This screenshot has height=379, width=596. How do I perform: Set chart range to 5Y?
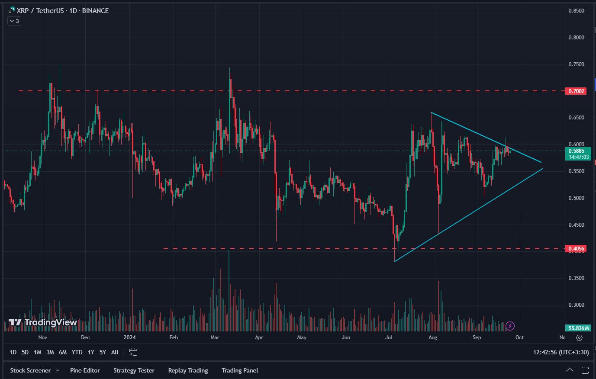(x=103, y=352)
